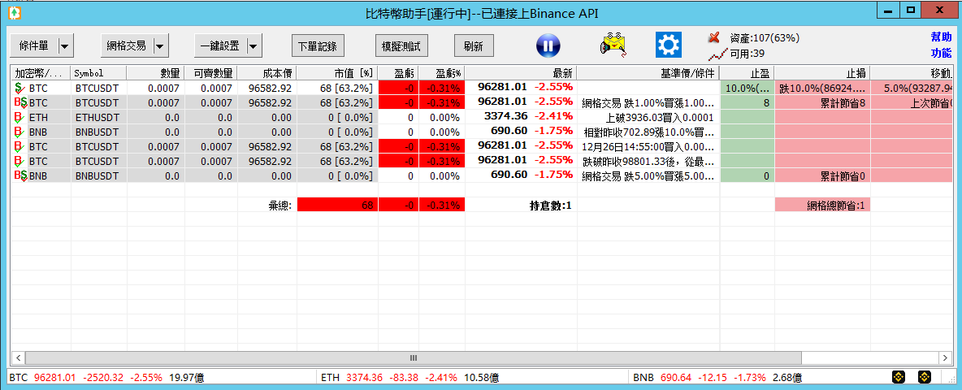Screen dimensions: 962x390
Task: Select the 相對昨收702.89漲10.0% condition cell
Action: tap(648, 132)
